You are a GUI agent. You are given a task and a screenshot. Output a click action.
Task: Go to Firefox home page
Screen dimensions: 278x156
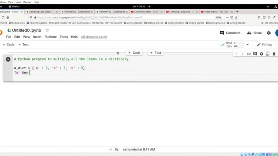[x=8, y=17]
